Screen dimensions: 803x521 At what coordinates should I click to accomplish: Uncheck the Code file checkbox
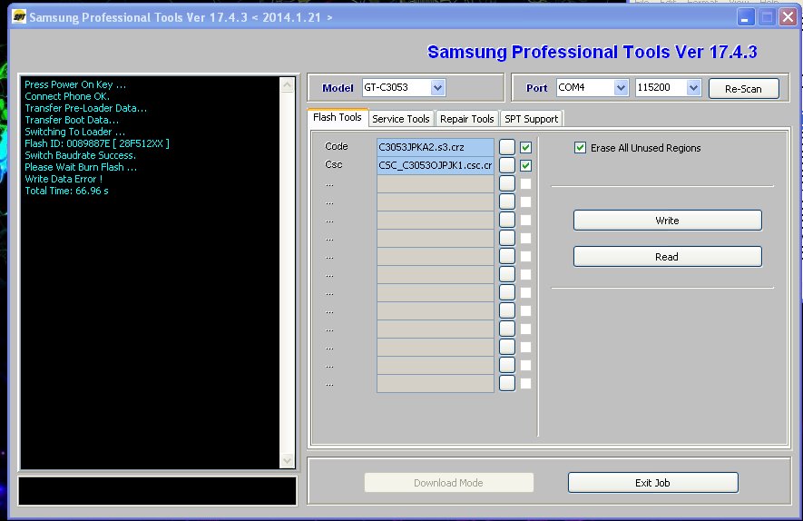tap(525, 148)
